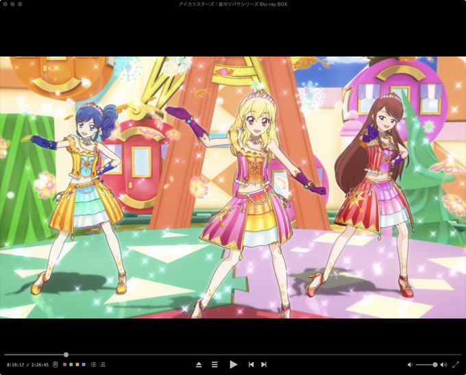Viewport: 466px width, 375px height.
Task: Click the red color button
Action: tap(65, 365)
